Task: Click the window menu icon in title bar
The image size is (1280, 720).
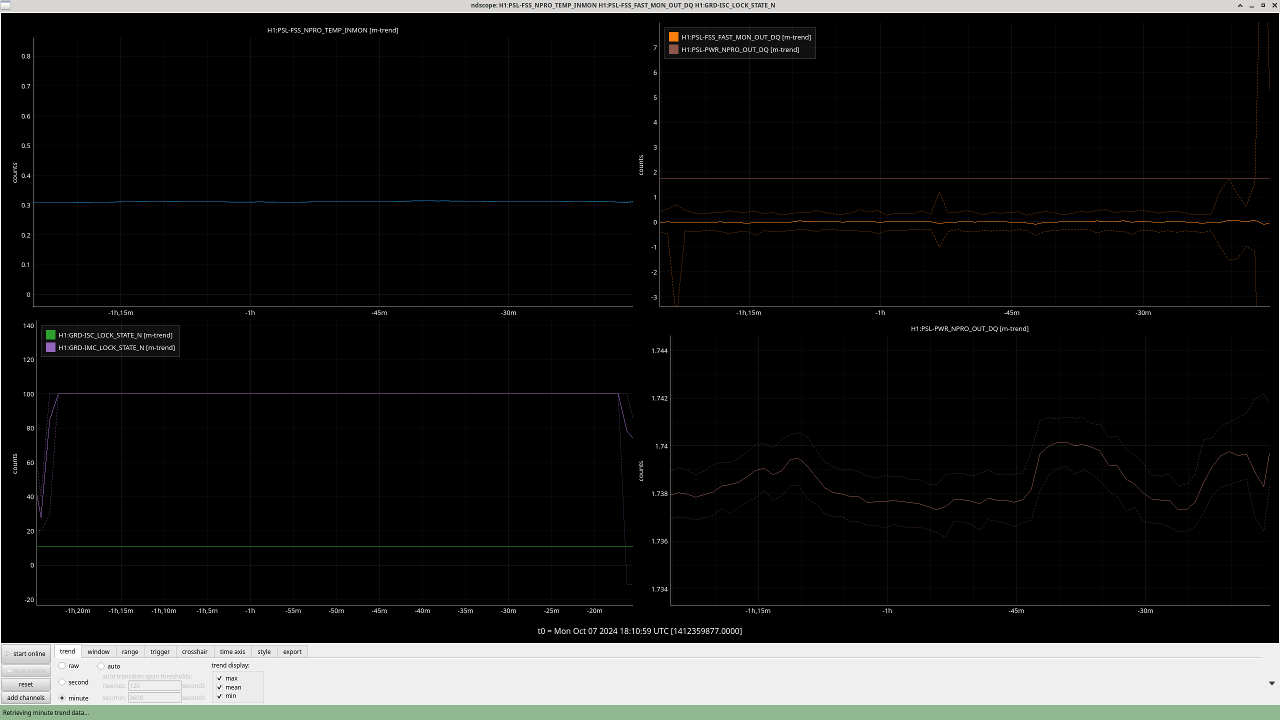Action: pos(5,5)
